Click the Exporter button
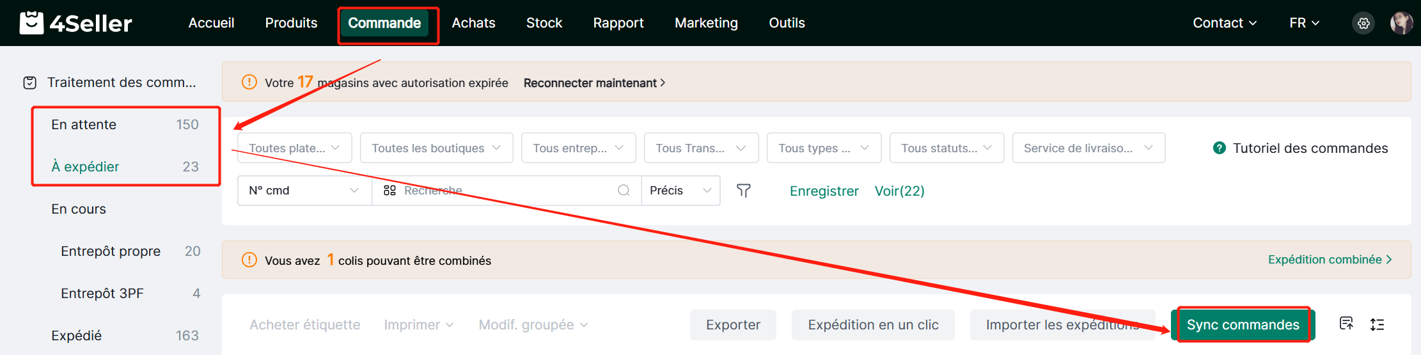Viewport: 1421px width, 355px height. [x=733, y=325]
